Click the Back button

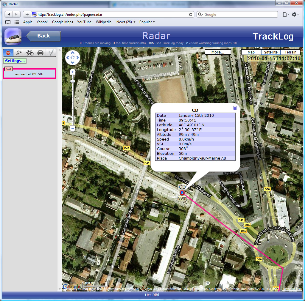(x=43, y=36)
